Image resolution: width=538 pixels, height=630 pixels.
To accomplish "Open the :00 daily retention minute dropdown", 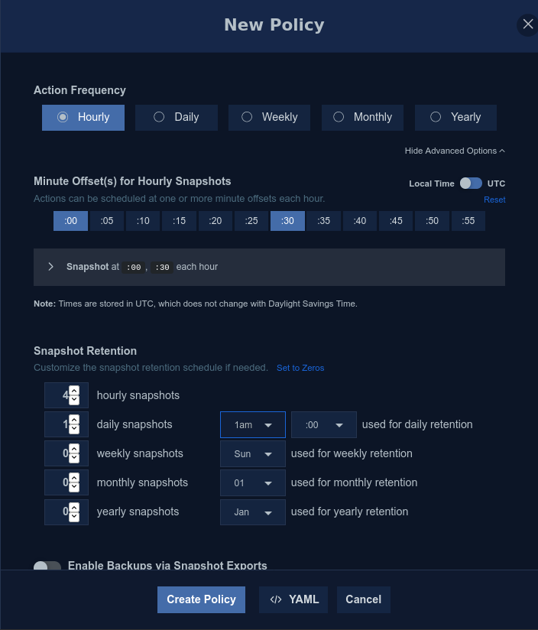I will (x=323, y=424).
